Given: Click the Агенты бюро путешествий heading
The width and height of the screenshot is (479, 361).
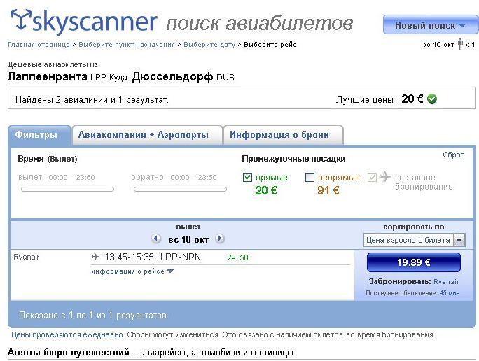Looking at the screenshot, I should tap(69, 353).
